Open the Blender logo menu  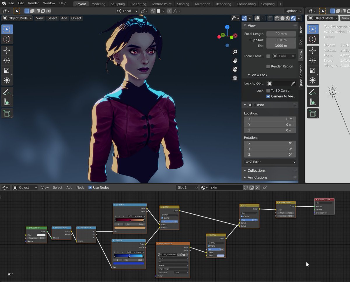point(4,3)
